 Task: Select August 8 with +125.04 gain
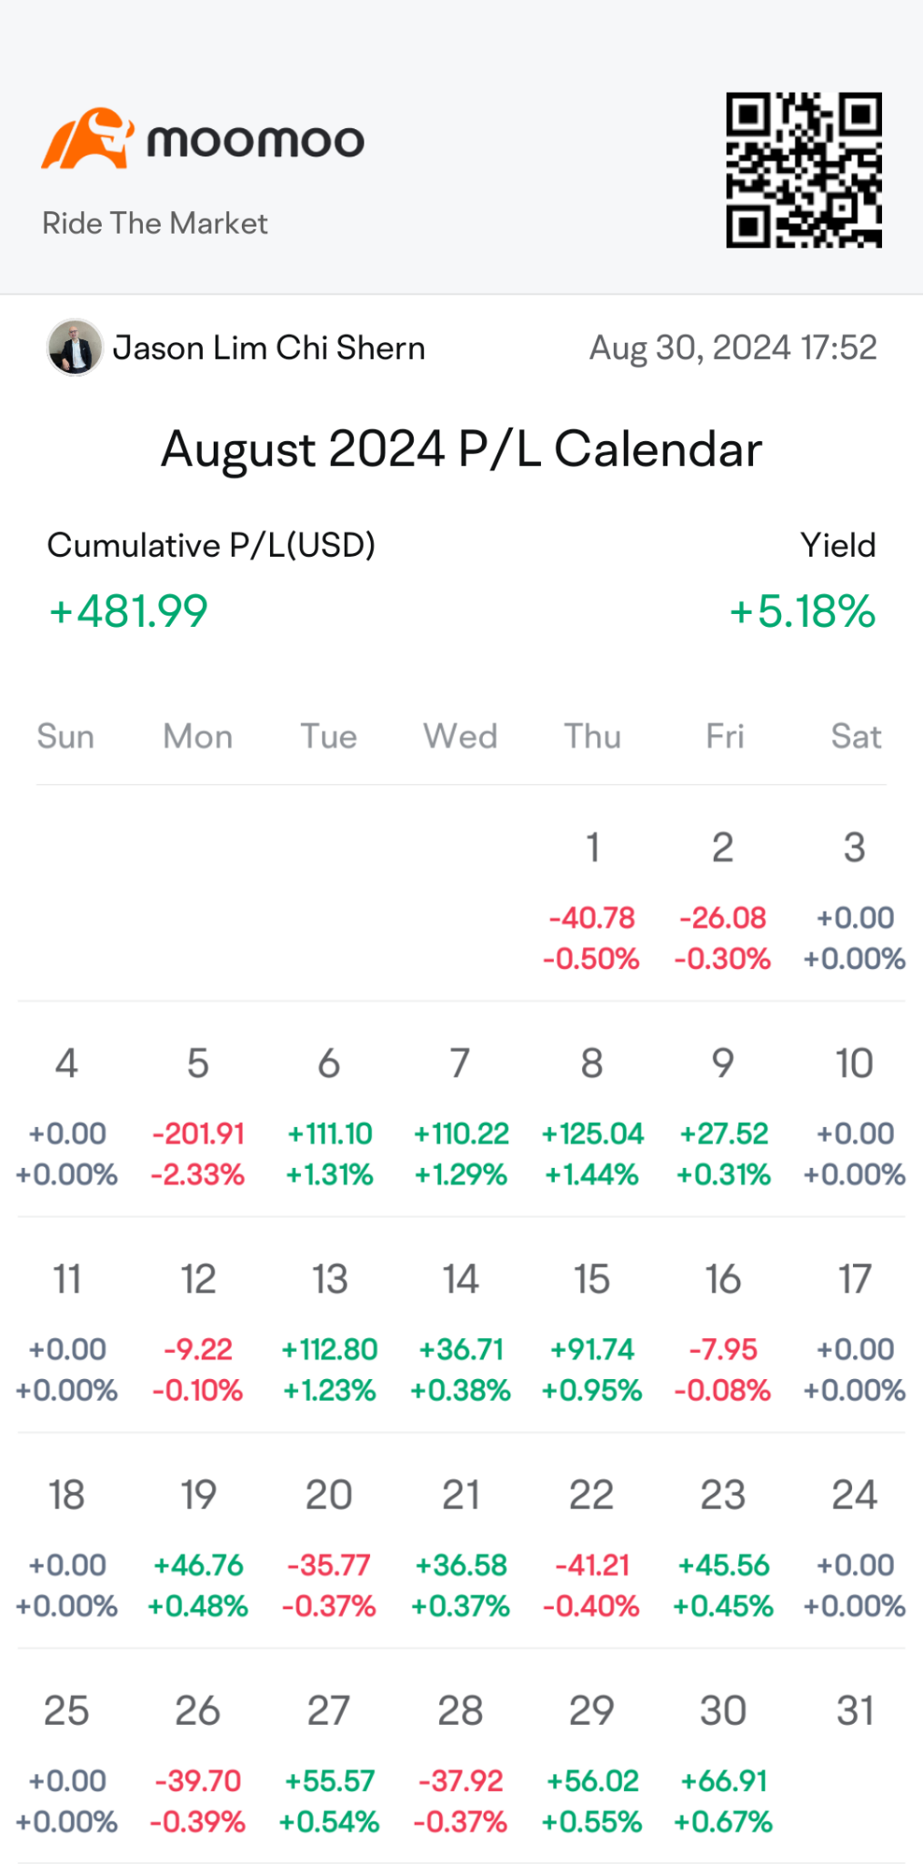coord(592,1115)
